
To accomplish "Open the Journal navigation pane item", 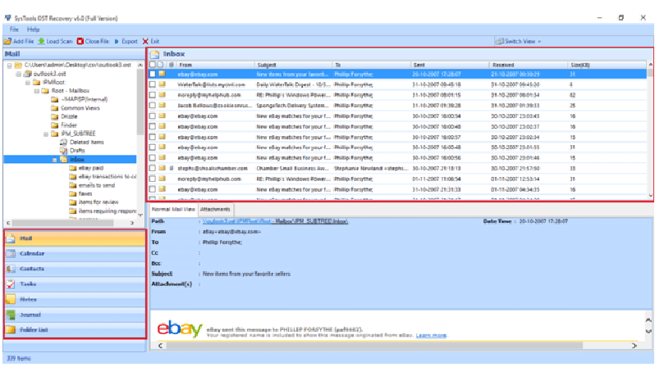I will pos(76,315).
